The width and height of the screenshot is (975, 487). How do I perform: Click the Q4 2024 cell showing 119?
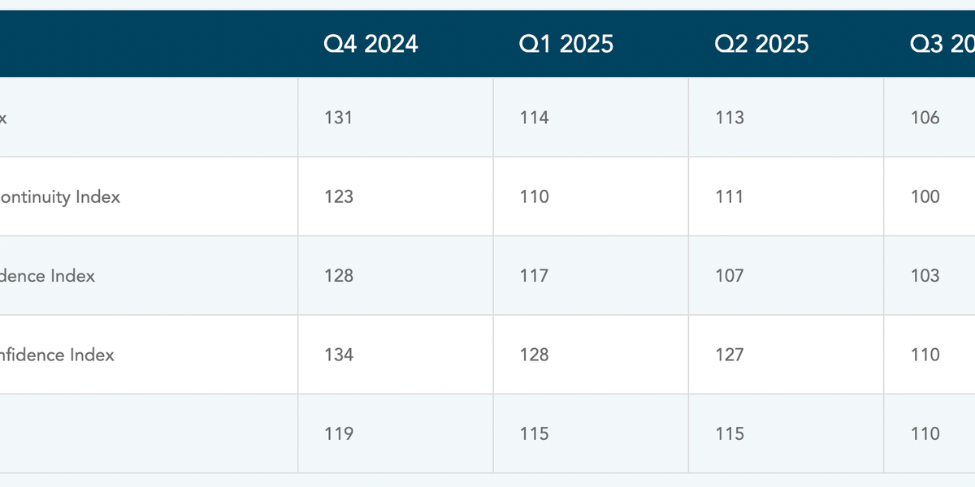(x=339, y=433)
